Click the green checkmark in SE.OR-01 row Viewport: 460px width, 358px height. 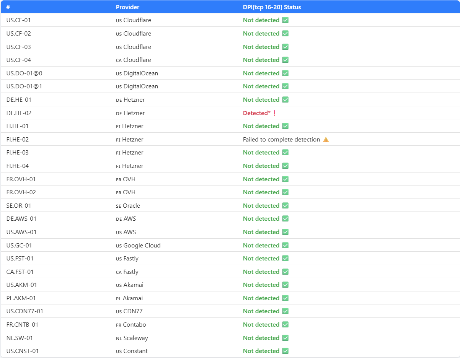click(x=285, y=206)
